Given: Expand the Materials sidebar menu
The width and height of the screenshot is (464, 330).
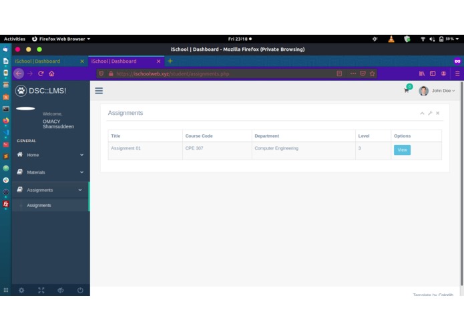Looking at the screenshot, I should tap(50, 172).
